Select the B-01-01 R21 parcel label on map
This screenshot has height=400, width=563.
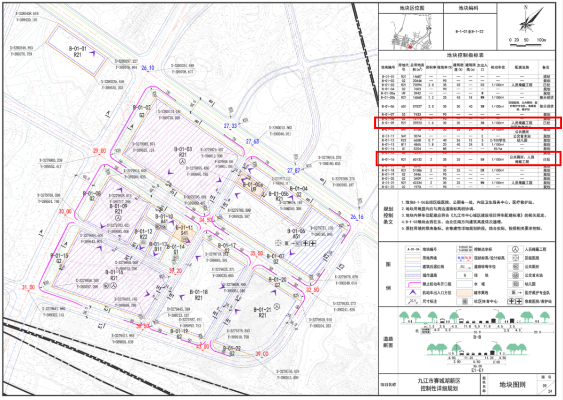click(78, 52)
